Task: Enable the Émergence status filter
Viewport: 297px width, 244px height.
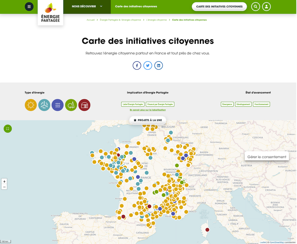Action: pyautogui.click(x=227, y=104)
